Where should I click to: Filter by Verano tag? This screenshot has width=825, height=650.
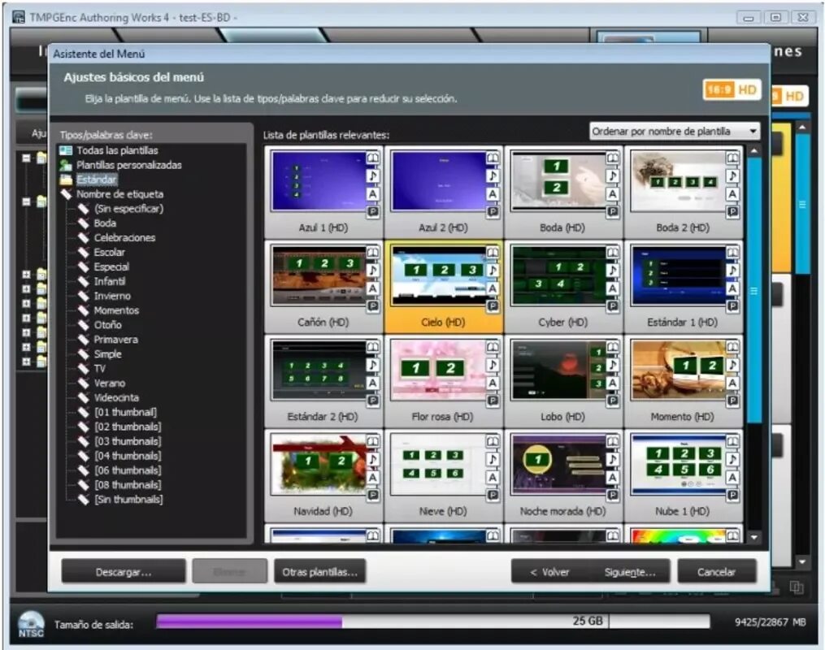tap(110, 383)
